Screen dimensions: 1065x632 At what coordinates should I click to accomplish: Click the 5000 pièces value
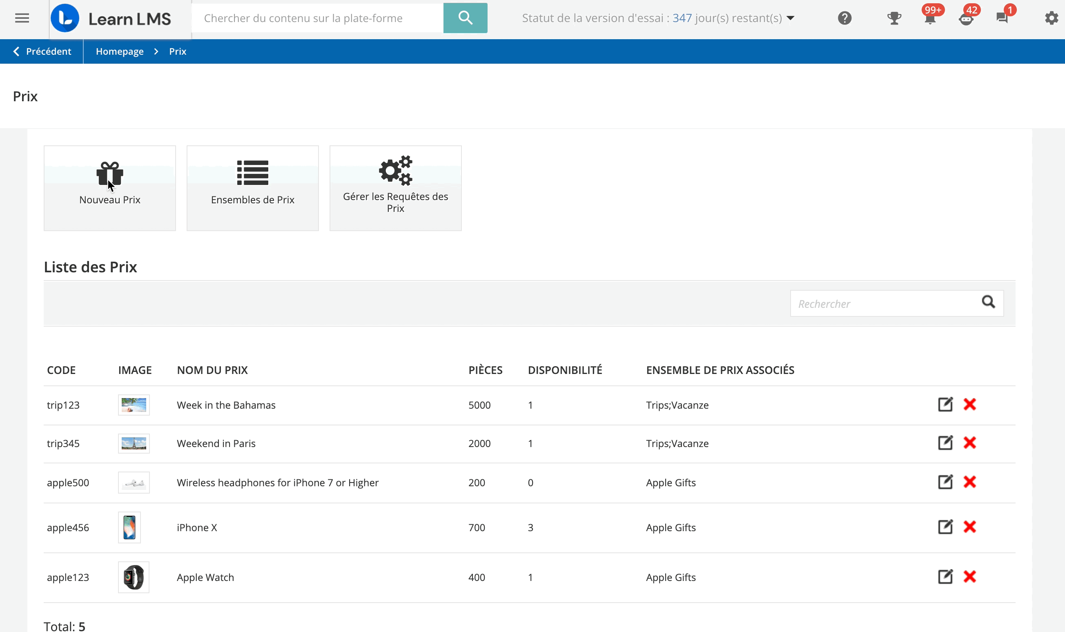[x=479, y=405]
